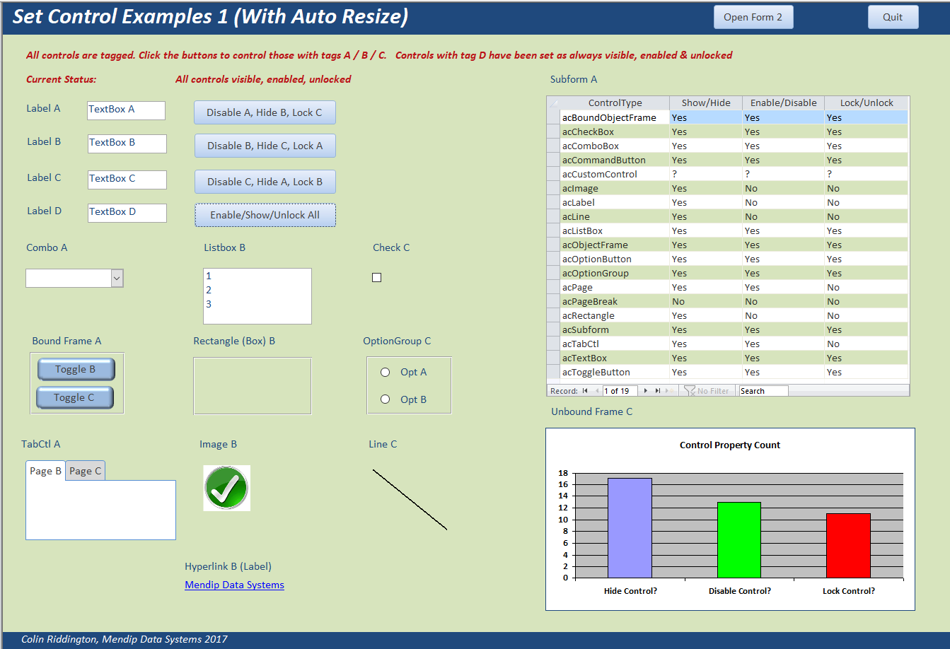Go to previous record in subform navigator
Viewport: 950px width, 649px height.
pyautogui.click(x=596, y=391)
